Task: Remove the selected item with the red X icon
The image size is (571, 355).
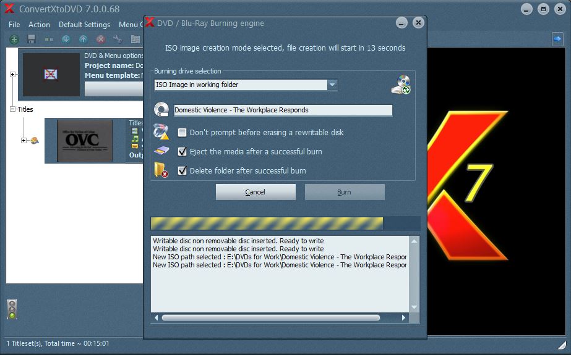Action: tap(101, 40)
